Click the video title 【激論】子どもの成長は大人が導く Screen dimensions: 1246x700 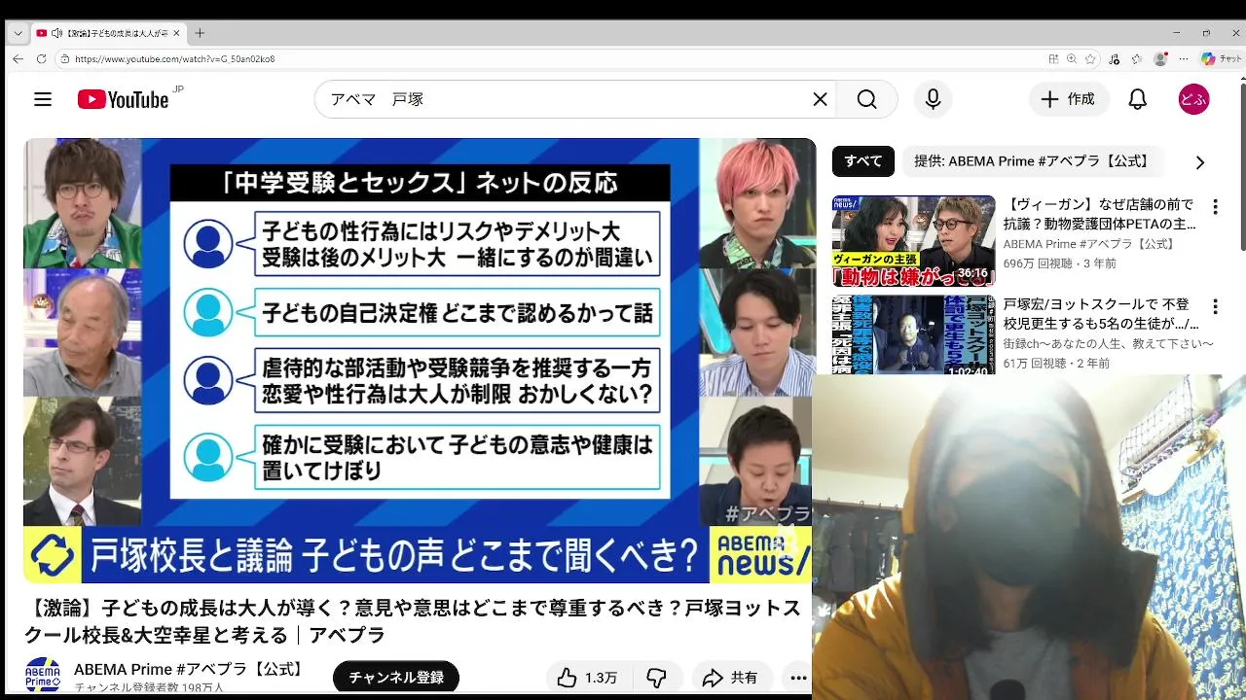point(413,621)
